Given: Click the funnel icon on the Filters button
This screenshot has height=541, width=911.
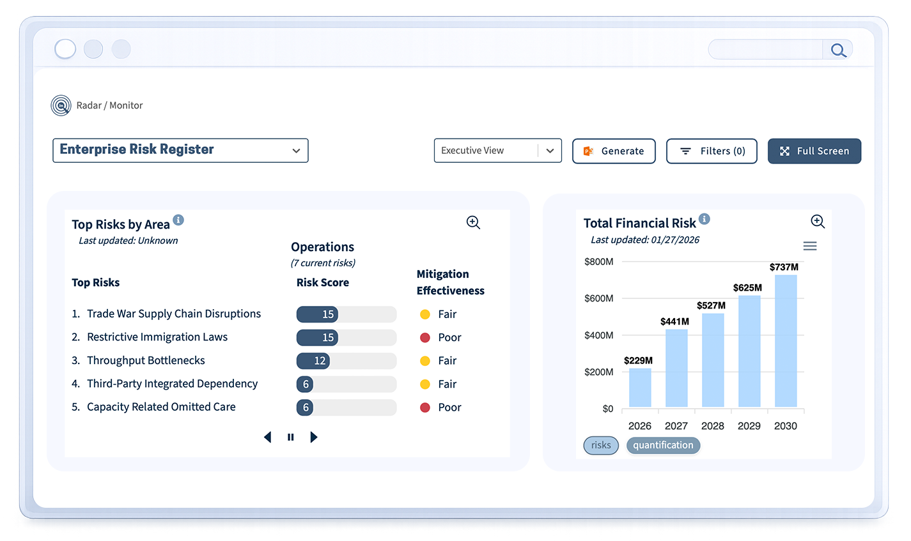Looking at the screenshot, I should (686, 151).
